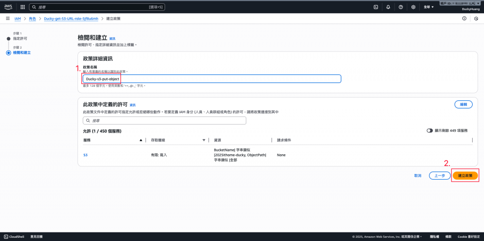Sort by 存取層級 column arrow
Image resolution: width=484 pixels, height=241 pixels.
[204, 140]
